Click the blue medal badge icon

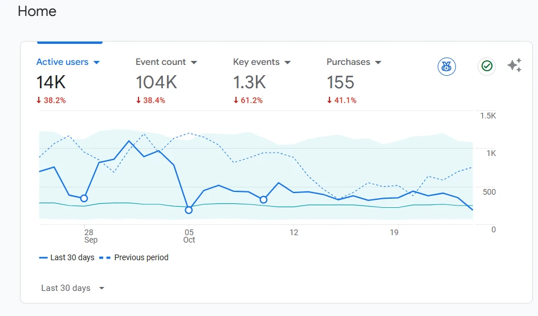pyautogui.click(x=447, y=66)
